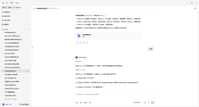
Task: Open the TRAE 移动端 mobile button
Action: point(24,104)
